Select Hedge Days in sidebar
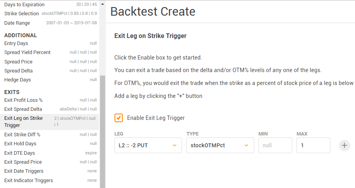Image resolution: width=355 pixels, height=188 pixels. (51, 80)
